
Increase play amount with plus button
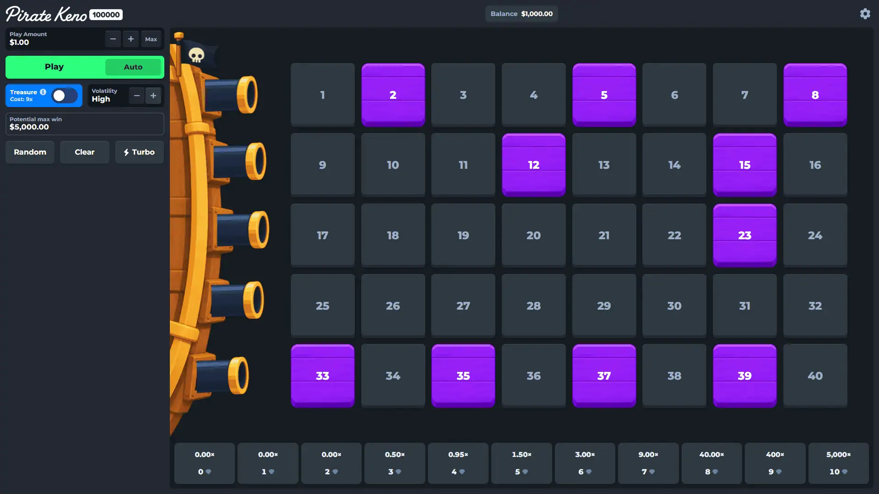click(131, 39)
